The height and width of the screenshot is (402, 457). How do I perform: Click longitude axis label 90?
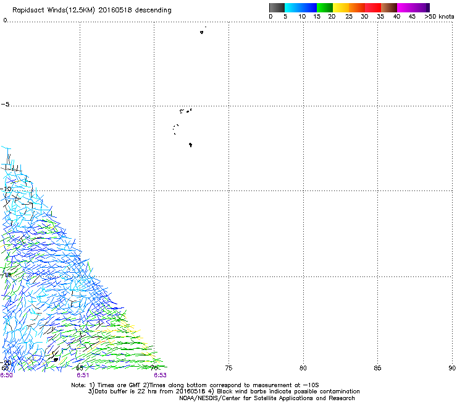pyautogui.click(x=452, y=368)
